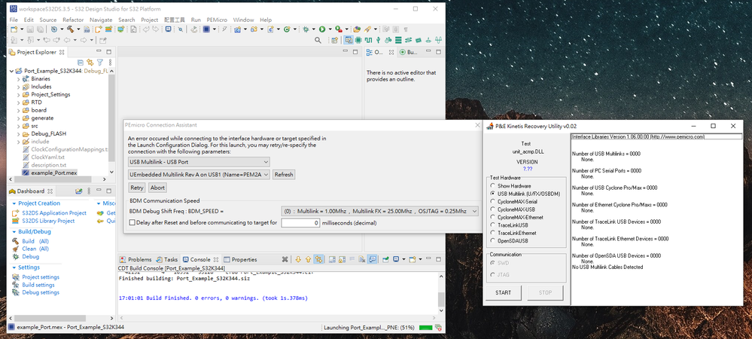Viewport: 752px width, 339px height.
Task: Select USB Multilink (U/FX/OSBDM) radio option
Action: [492, 194]
